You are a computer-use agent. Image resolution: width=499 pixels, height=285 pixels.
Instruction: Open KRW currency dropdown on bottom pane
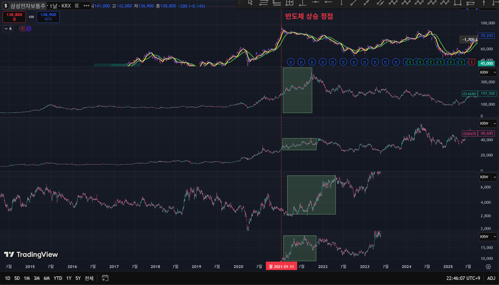coord(488,237)
